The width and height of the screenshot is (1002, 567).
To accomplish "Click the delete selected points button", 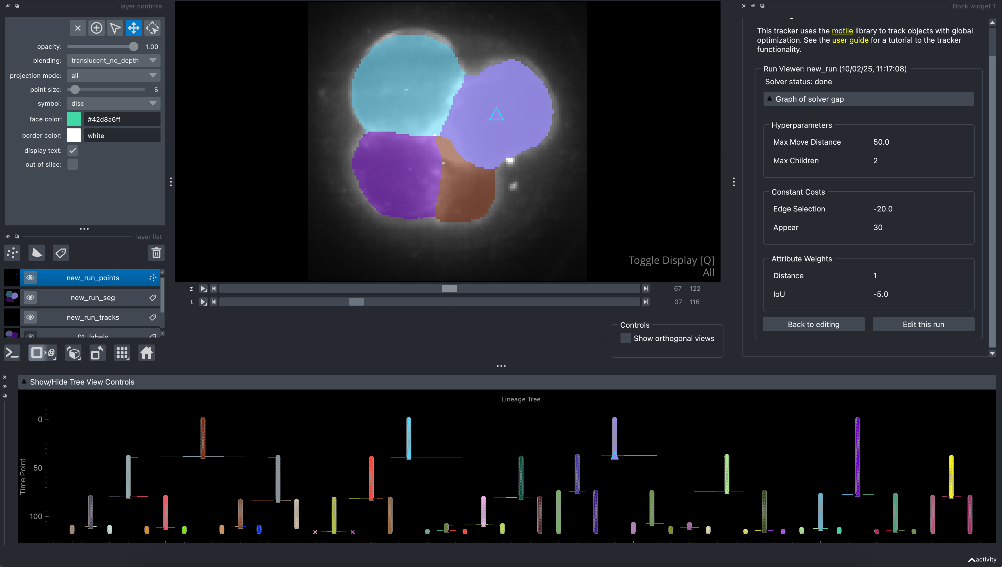I will tap(78, 28).
